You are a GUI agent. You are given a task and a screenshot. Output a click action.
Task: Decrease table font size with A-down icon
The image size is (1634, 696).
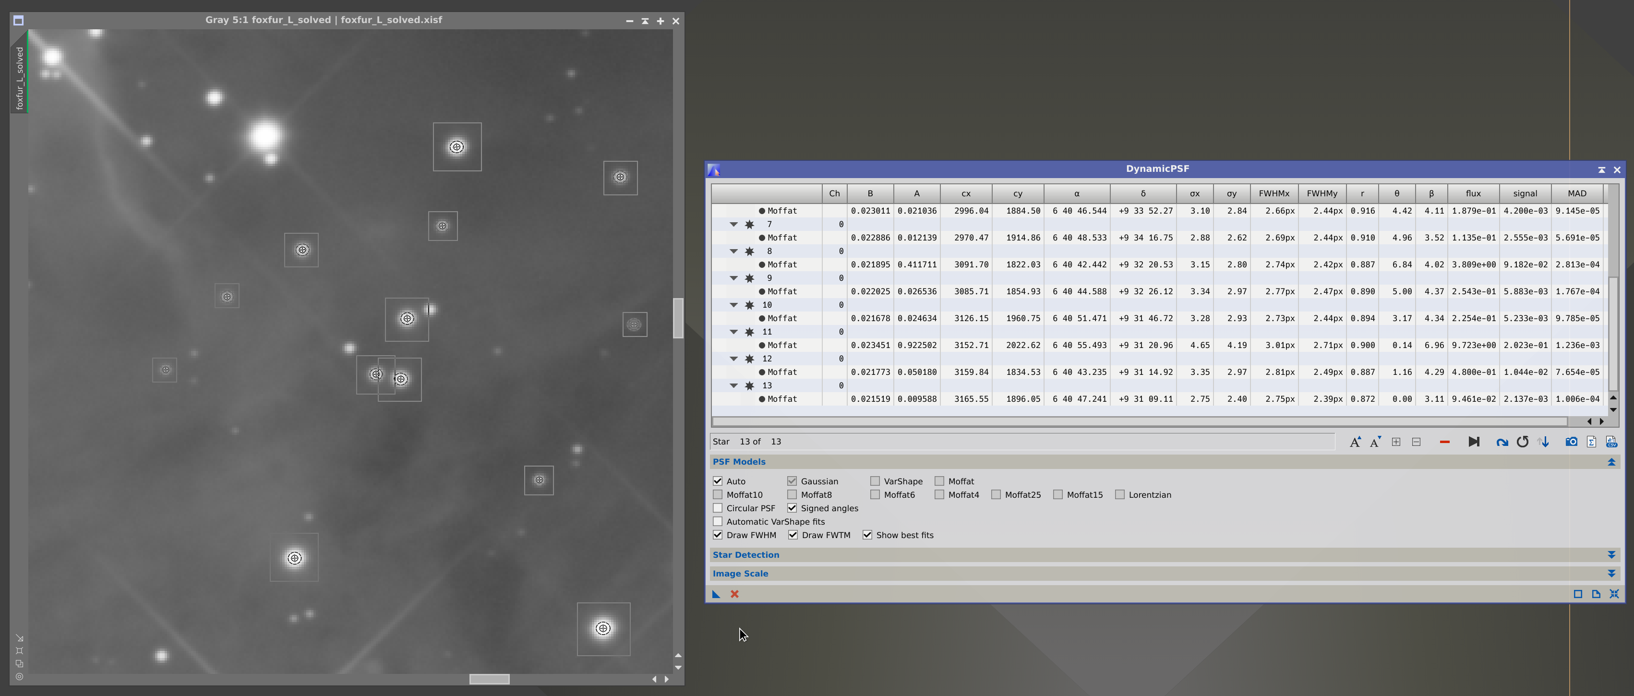point(1375,442)
